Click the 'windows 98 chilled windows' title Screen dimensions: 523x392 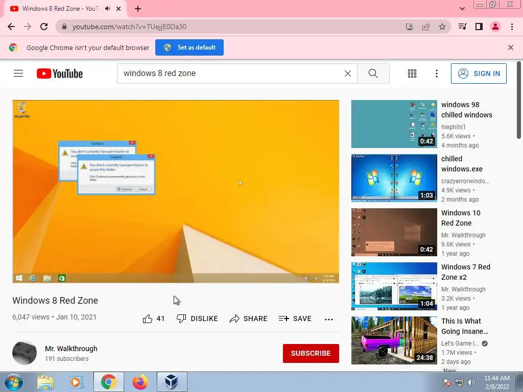tap(467, 110)
